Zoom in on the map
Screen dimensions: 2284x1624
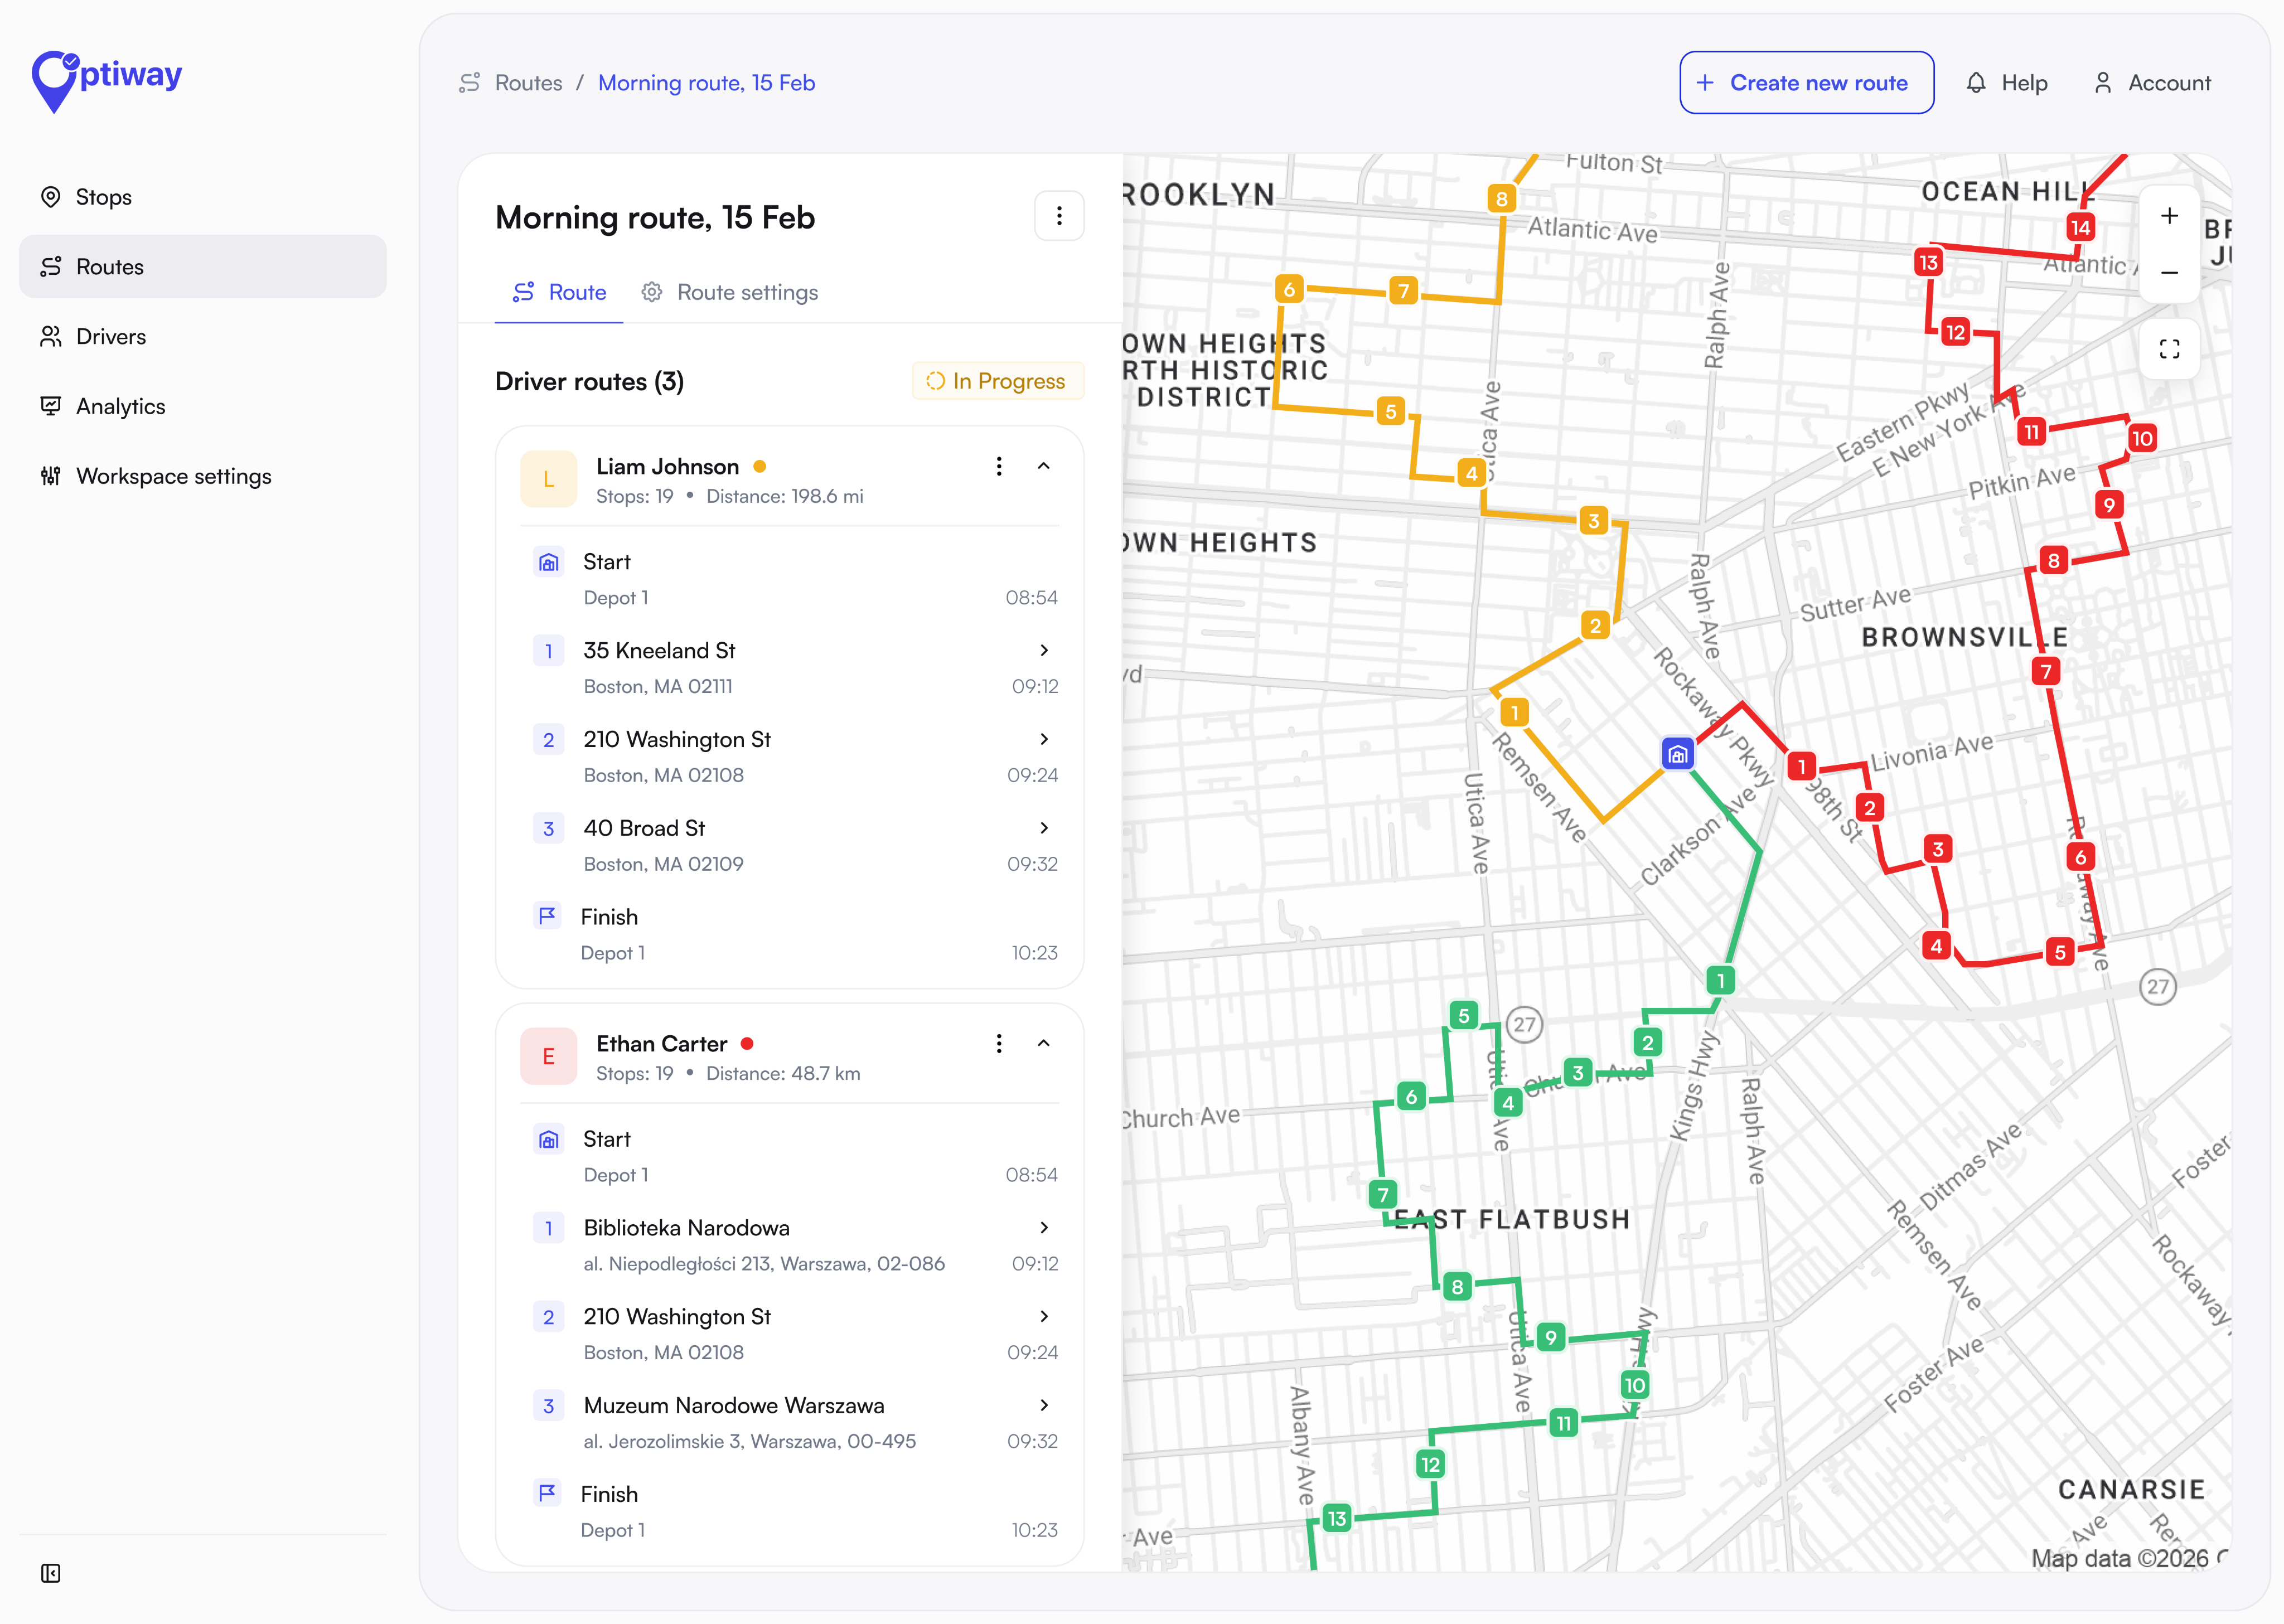point(2169,216)
